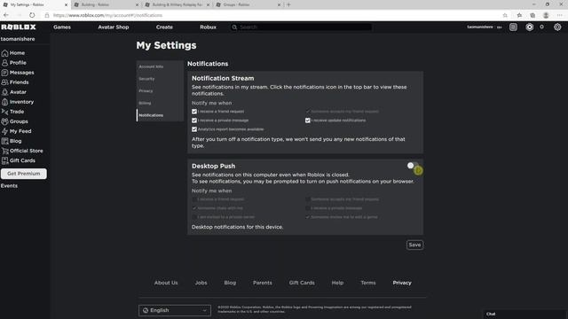Switch to the Privacy settings tab
568x319 pixels.
pos(160,90)
